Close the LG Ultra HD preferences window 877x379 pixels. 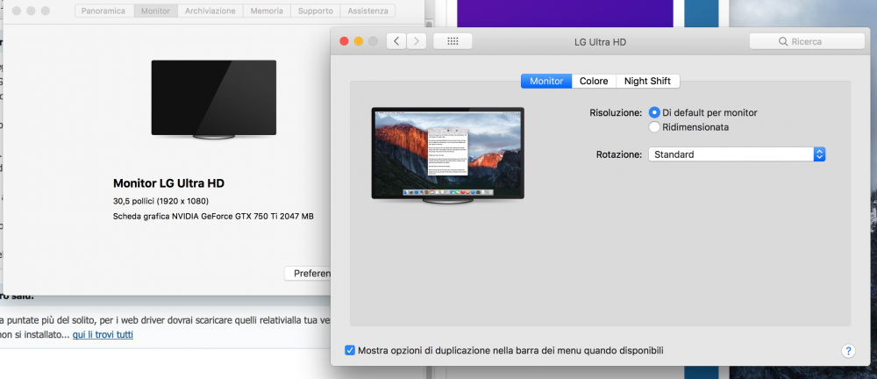pyautogui.click(x=345, y=41)
